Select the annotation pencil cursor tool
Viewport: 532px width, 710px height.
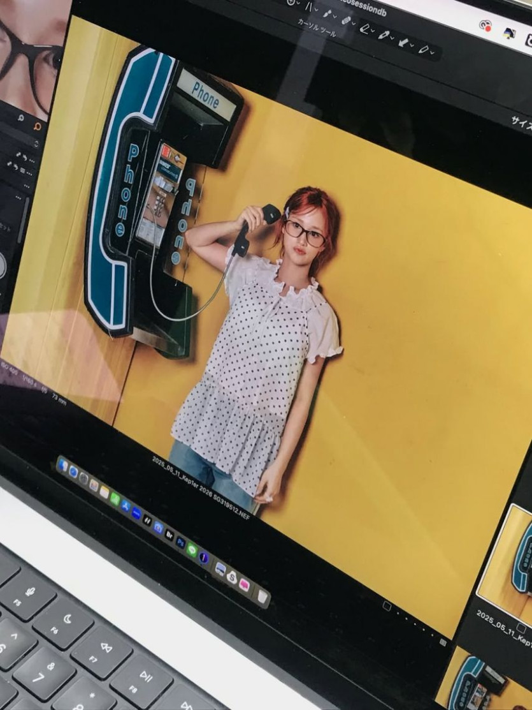click(x=424, y=50)
